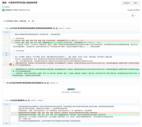Open parent commit d74fee1
The image size is (142, 127).
coord(136,10)
